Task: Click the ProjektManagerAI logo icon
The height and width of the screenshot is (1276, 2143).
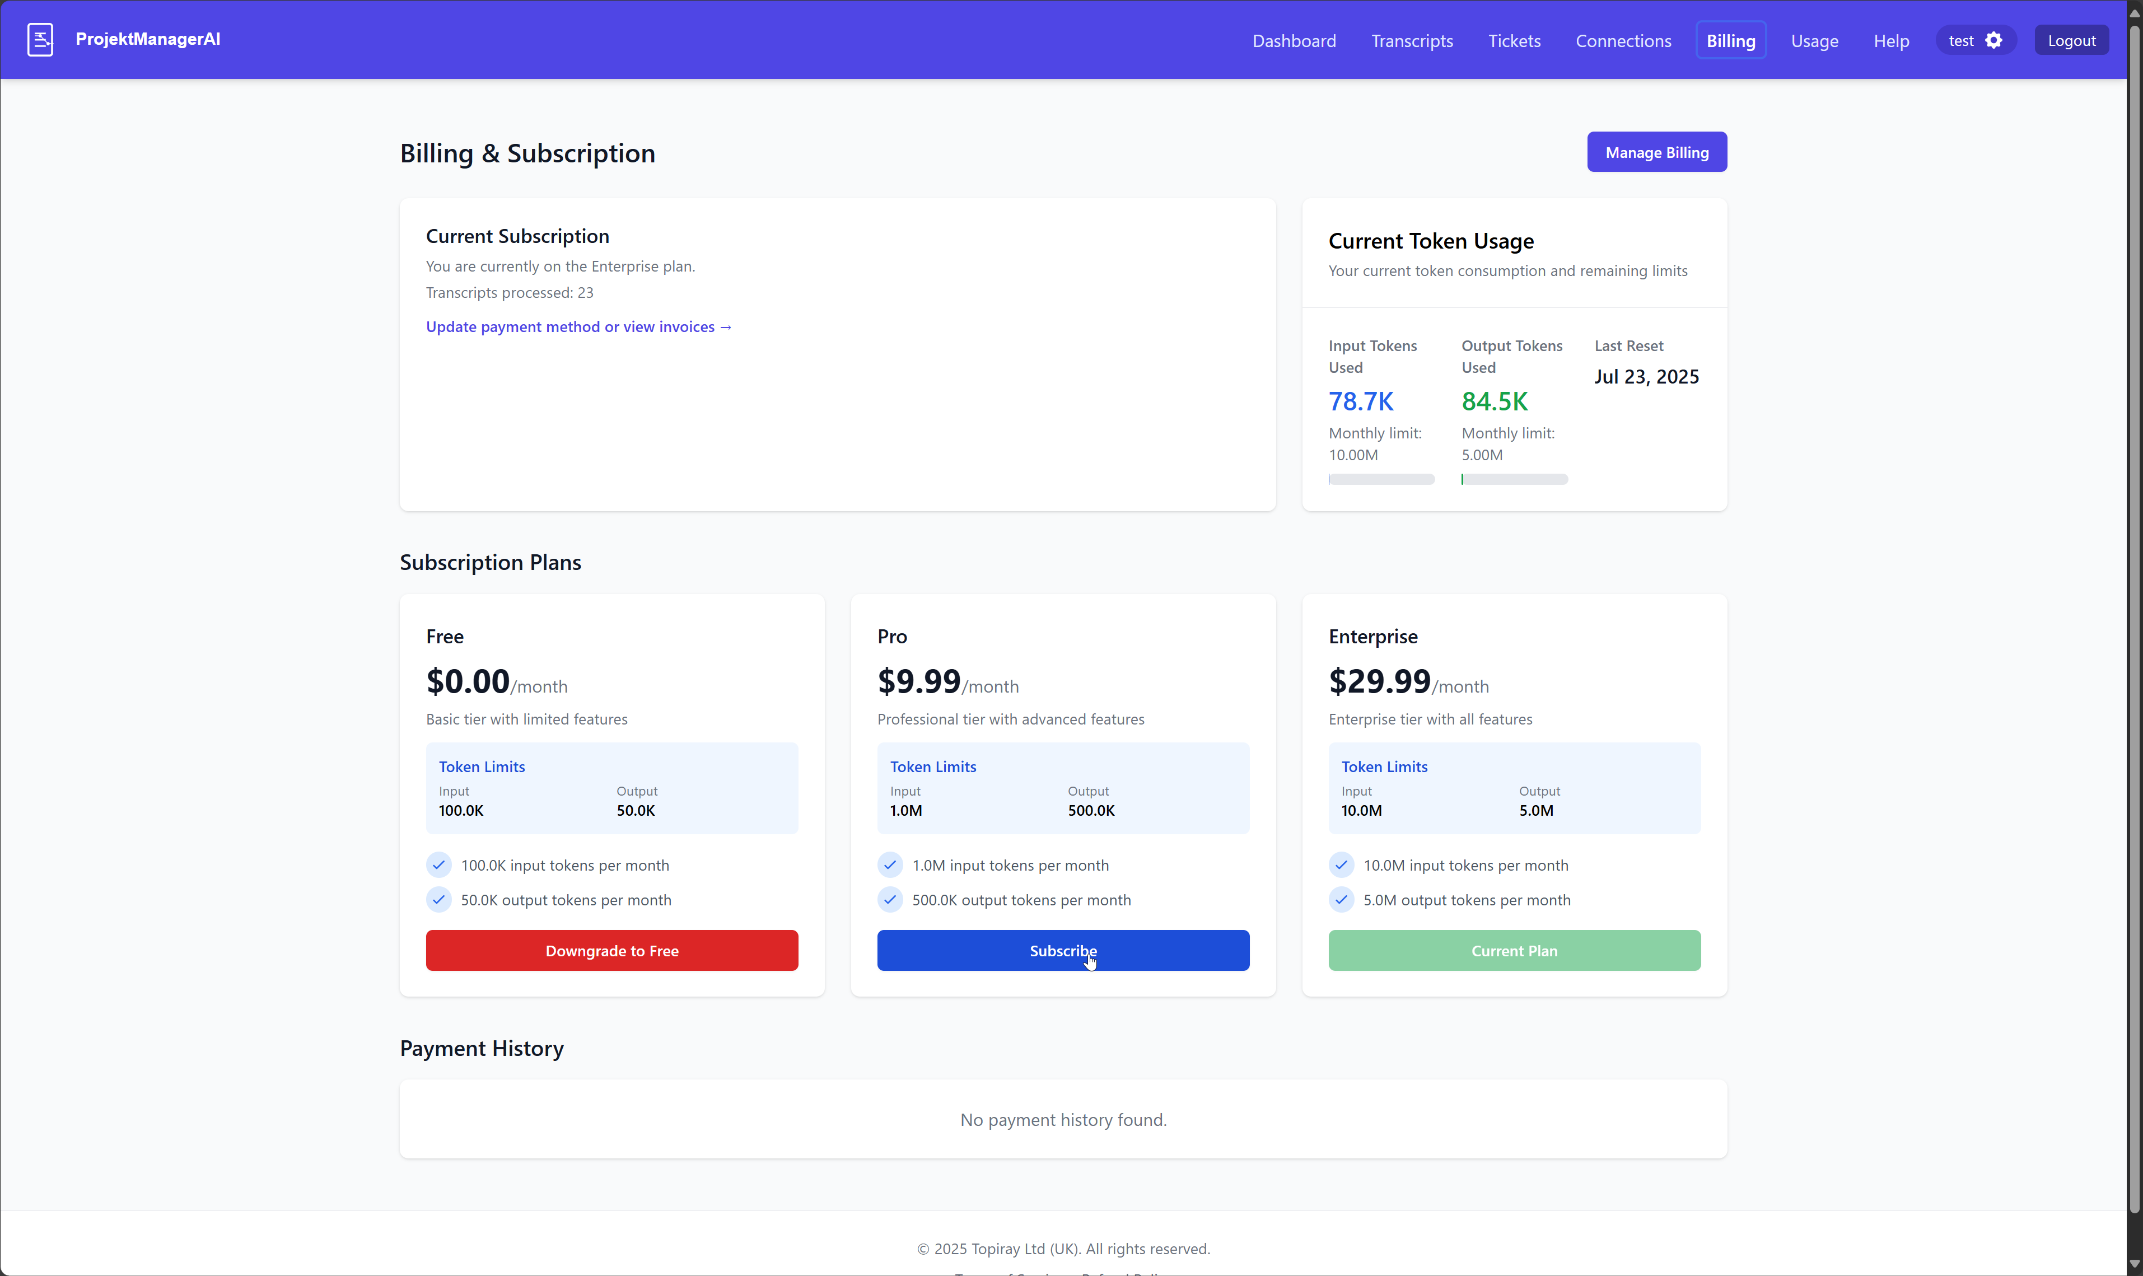Action: pos(40,40)
